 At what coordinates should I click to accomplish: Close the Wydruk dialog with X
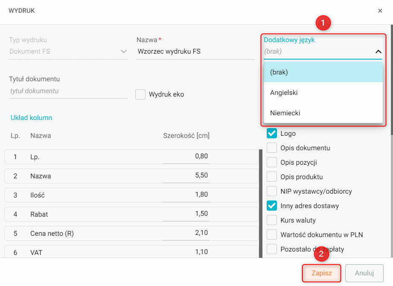[380, 11]
